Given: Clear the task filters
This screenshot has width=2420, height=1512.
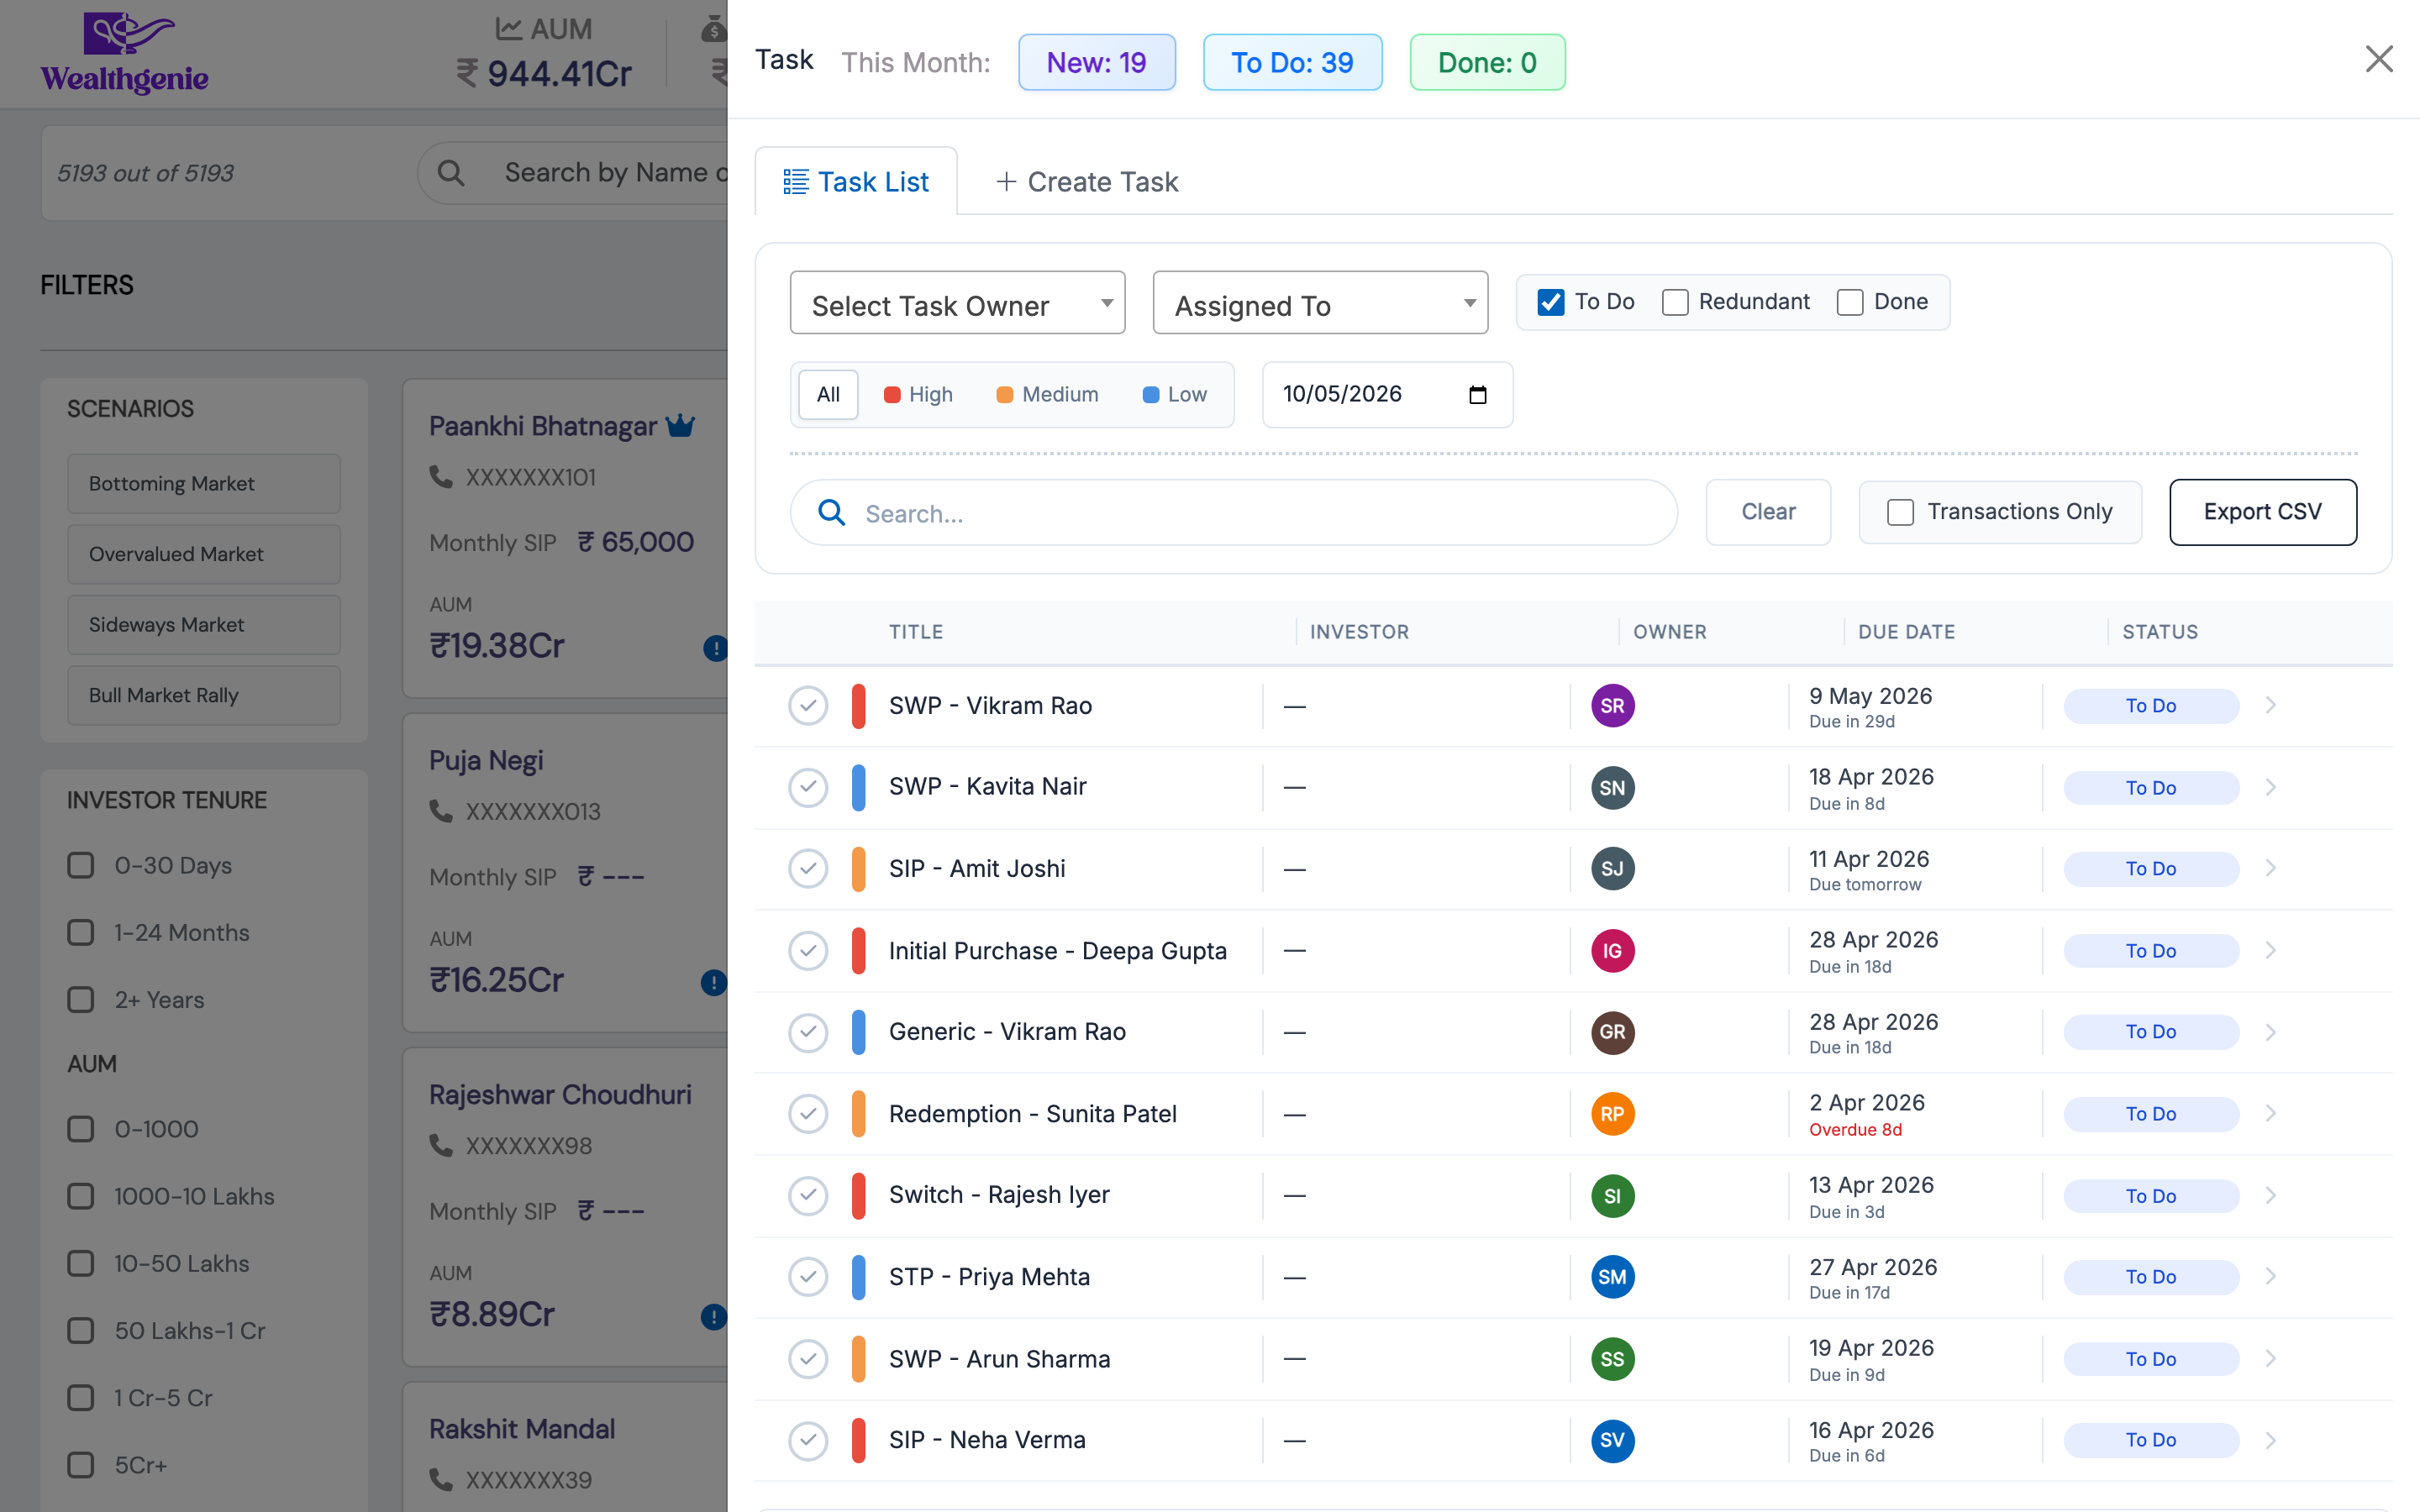Looking at the screenshot, I should 1767,511.
